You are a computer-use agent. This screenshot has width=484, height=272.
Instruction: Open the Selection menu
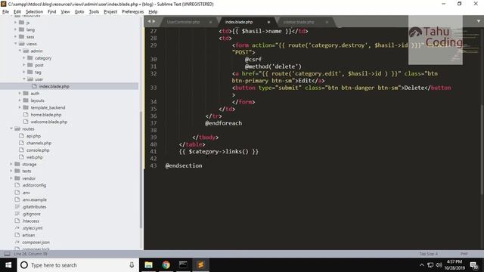coord(34,12)
